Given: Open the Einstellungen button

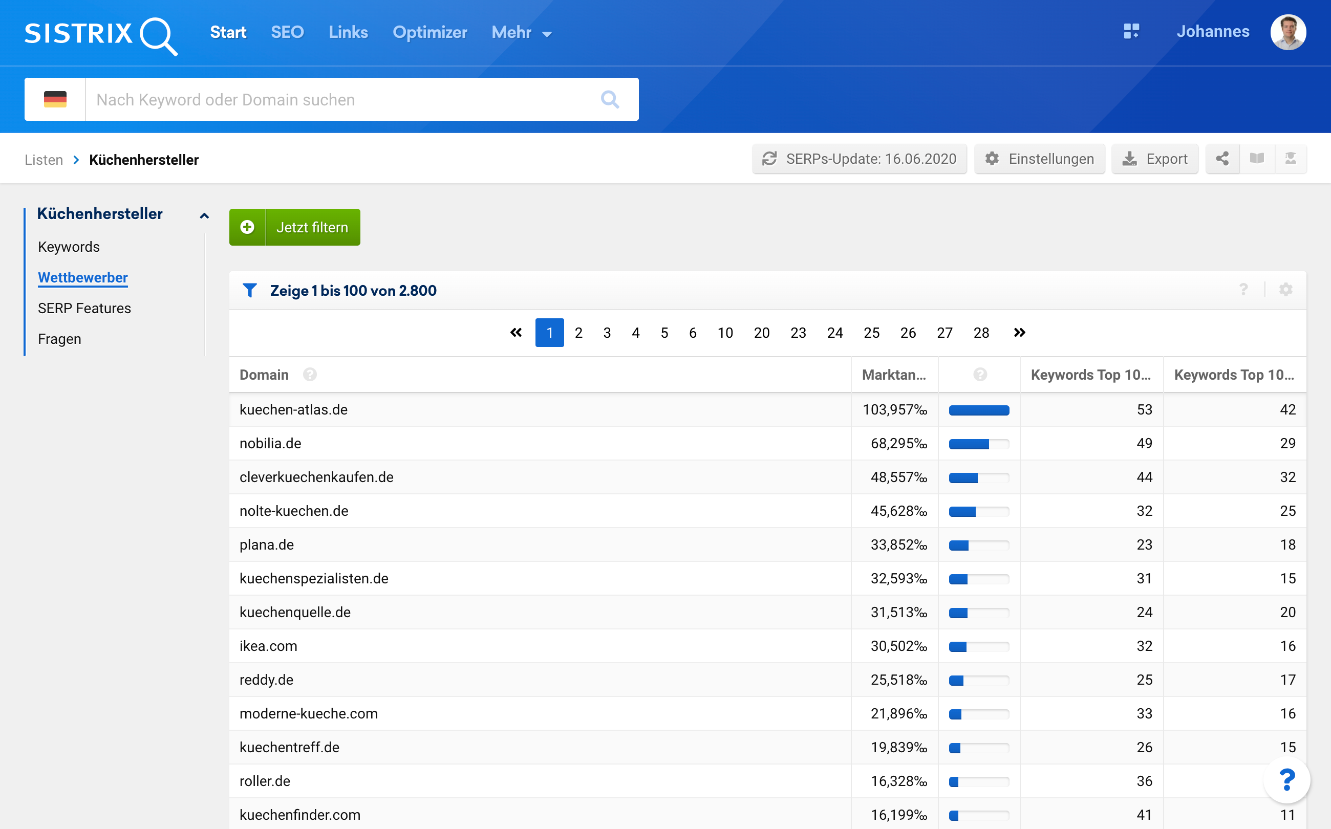Looking at the screenshot, I should click(1039, 159).
